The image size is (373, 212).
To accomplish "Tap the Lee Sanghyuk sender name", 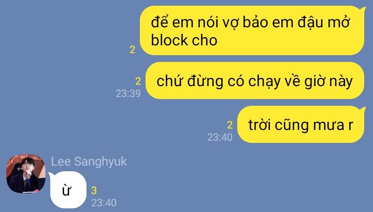I will (x=89, y=162).
